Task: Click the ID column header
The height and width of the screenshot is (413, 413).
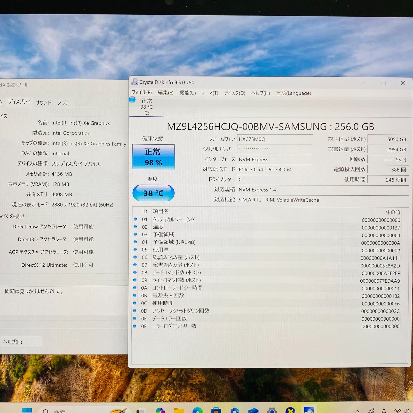Action: [145, 211]
